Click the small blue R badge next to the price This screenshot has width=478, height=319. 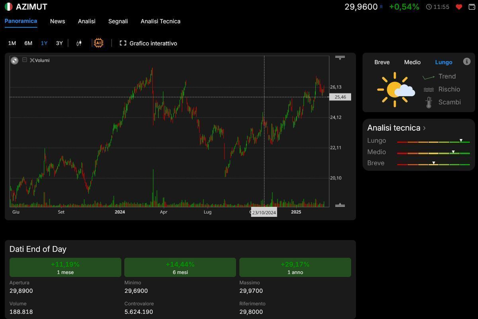[381, 7]
